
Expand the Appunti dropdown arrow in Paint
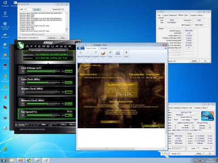80,58
